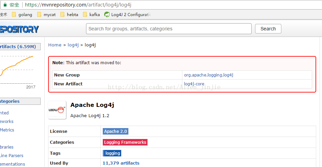322x167 pixels.
Task: Open the Line Parsers sidebar link
Action: tap(12, 156)
